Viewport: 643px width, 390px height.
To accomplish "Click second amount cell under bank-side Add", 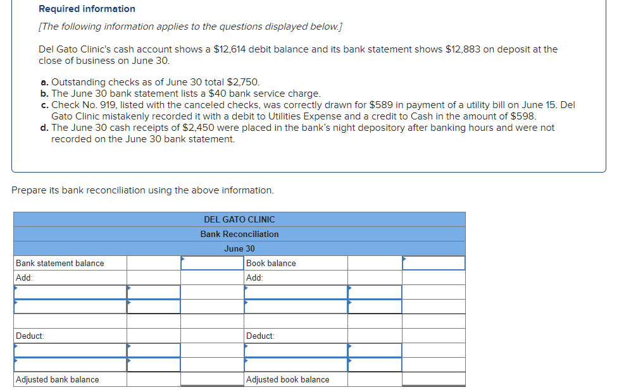I will [153, 307].
